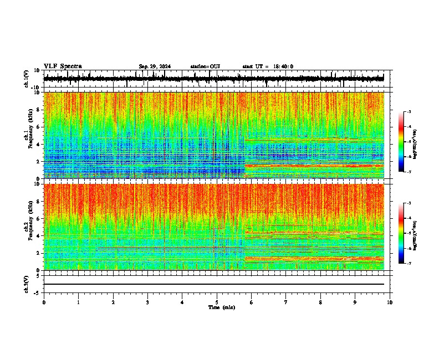439x339 pixels.
Task: Click the ch.1 colorbar PSD units label
Action: 415,145
